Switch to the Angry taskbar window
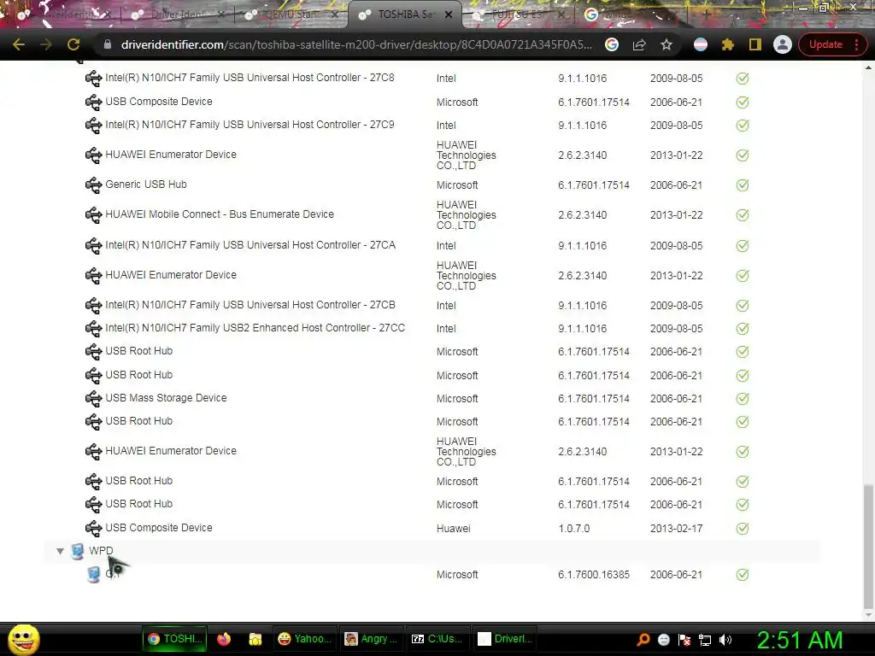Image resolution: width=875 pixels, height=656 pixels. coord(371,639)
